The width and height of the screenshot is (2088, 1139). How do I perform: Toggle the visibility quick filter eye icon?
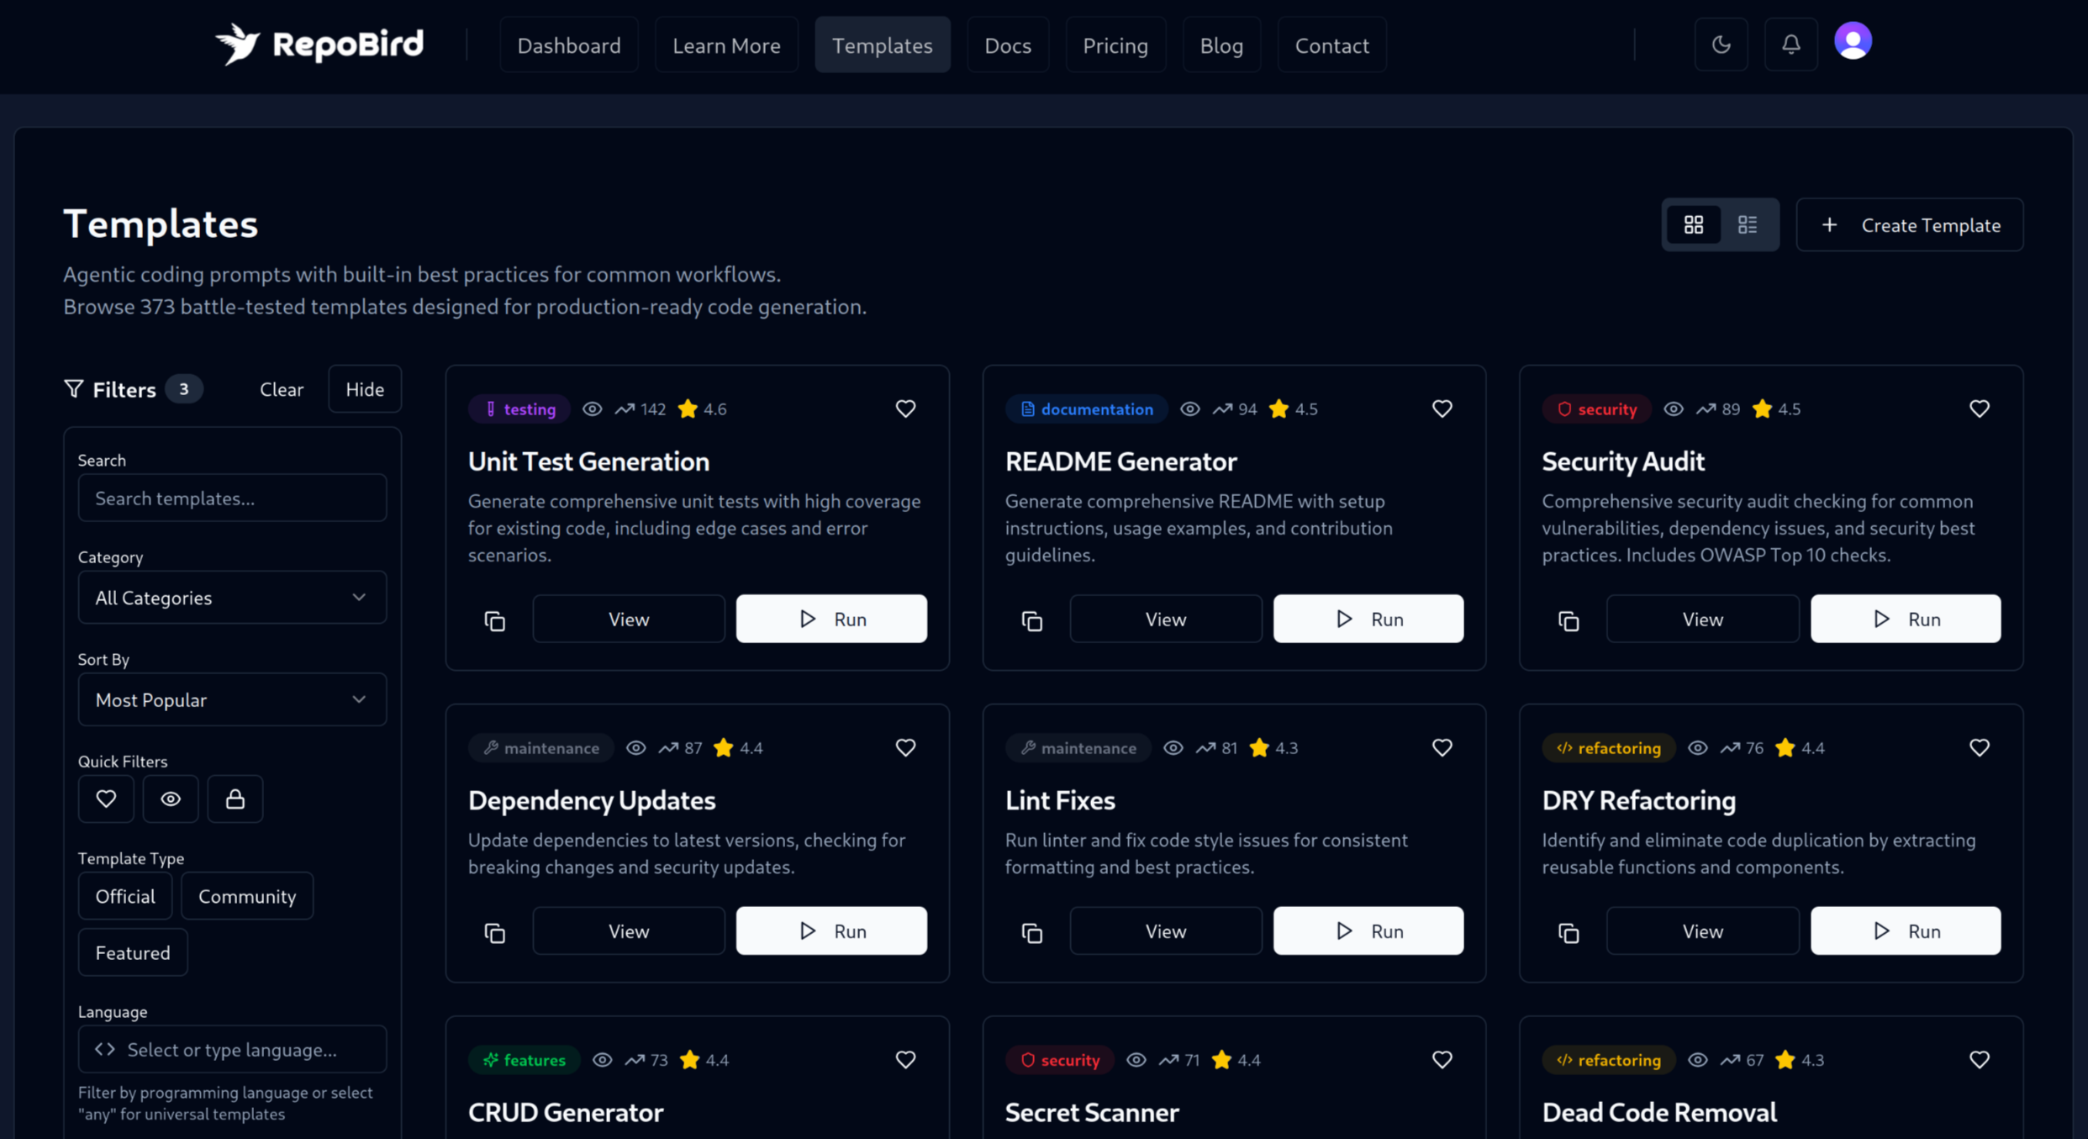tap(171, 799)
